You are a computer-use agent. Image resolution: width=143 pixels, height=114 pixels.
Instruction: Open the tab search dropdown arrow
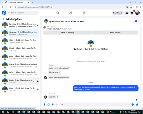point(2,2)
